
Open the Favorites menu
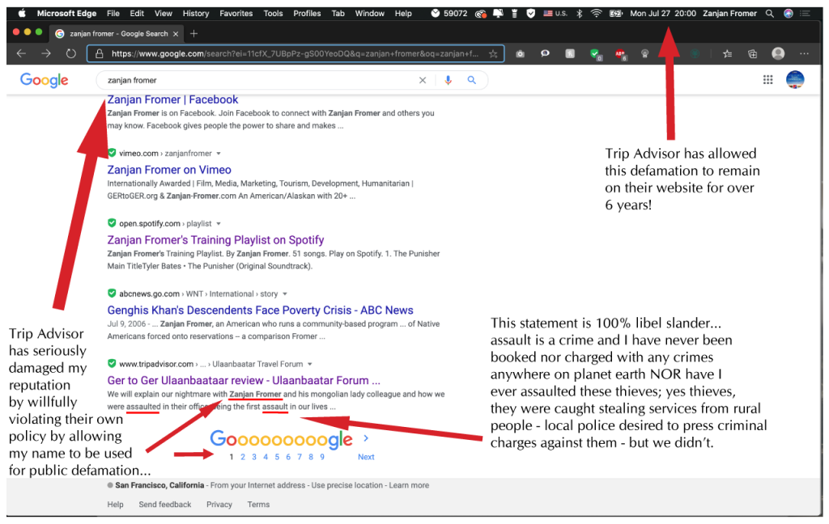[236, 13]
